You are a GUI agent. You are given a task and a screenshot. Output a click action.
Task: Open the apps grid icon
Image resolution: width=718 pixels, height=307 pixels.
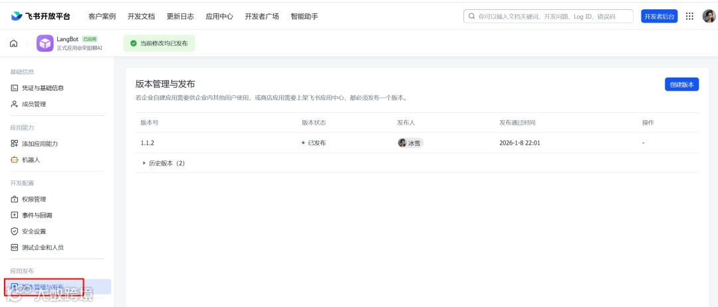(689, 17)
